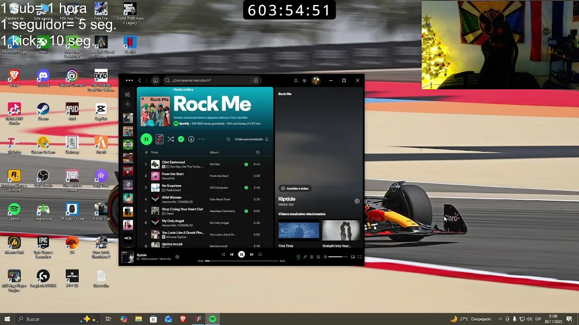Screen dimensions: 579x325
Task: Toggle playlist shuffle next to play button
Action: [171, 139]
